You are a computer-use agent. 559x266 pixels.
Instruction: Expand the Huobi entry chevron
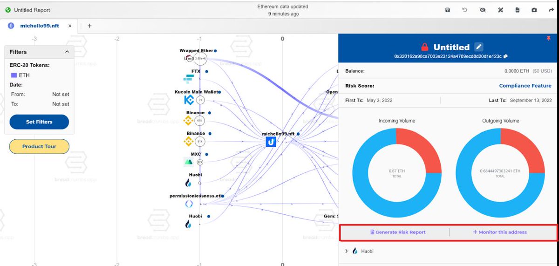[x=346, y=251]
